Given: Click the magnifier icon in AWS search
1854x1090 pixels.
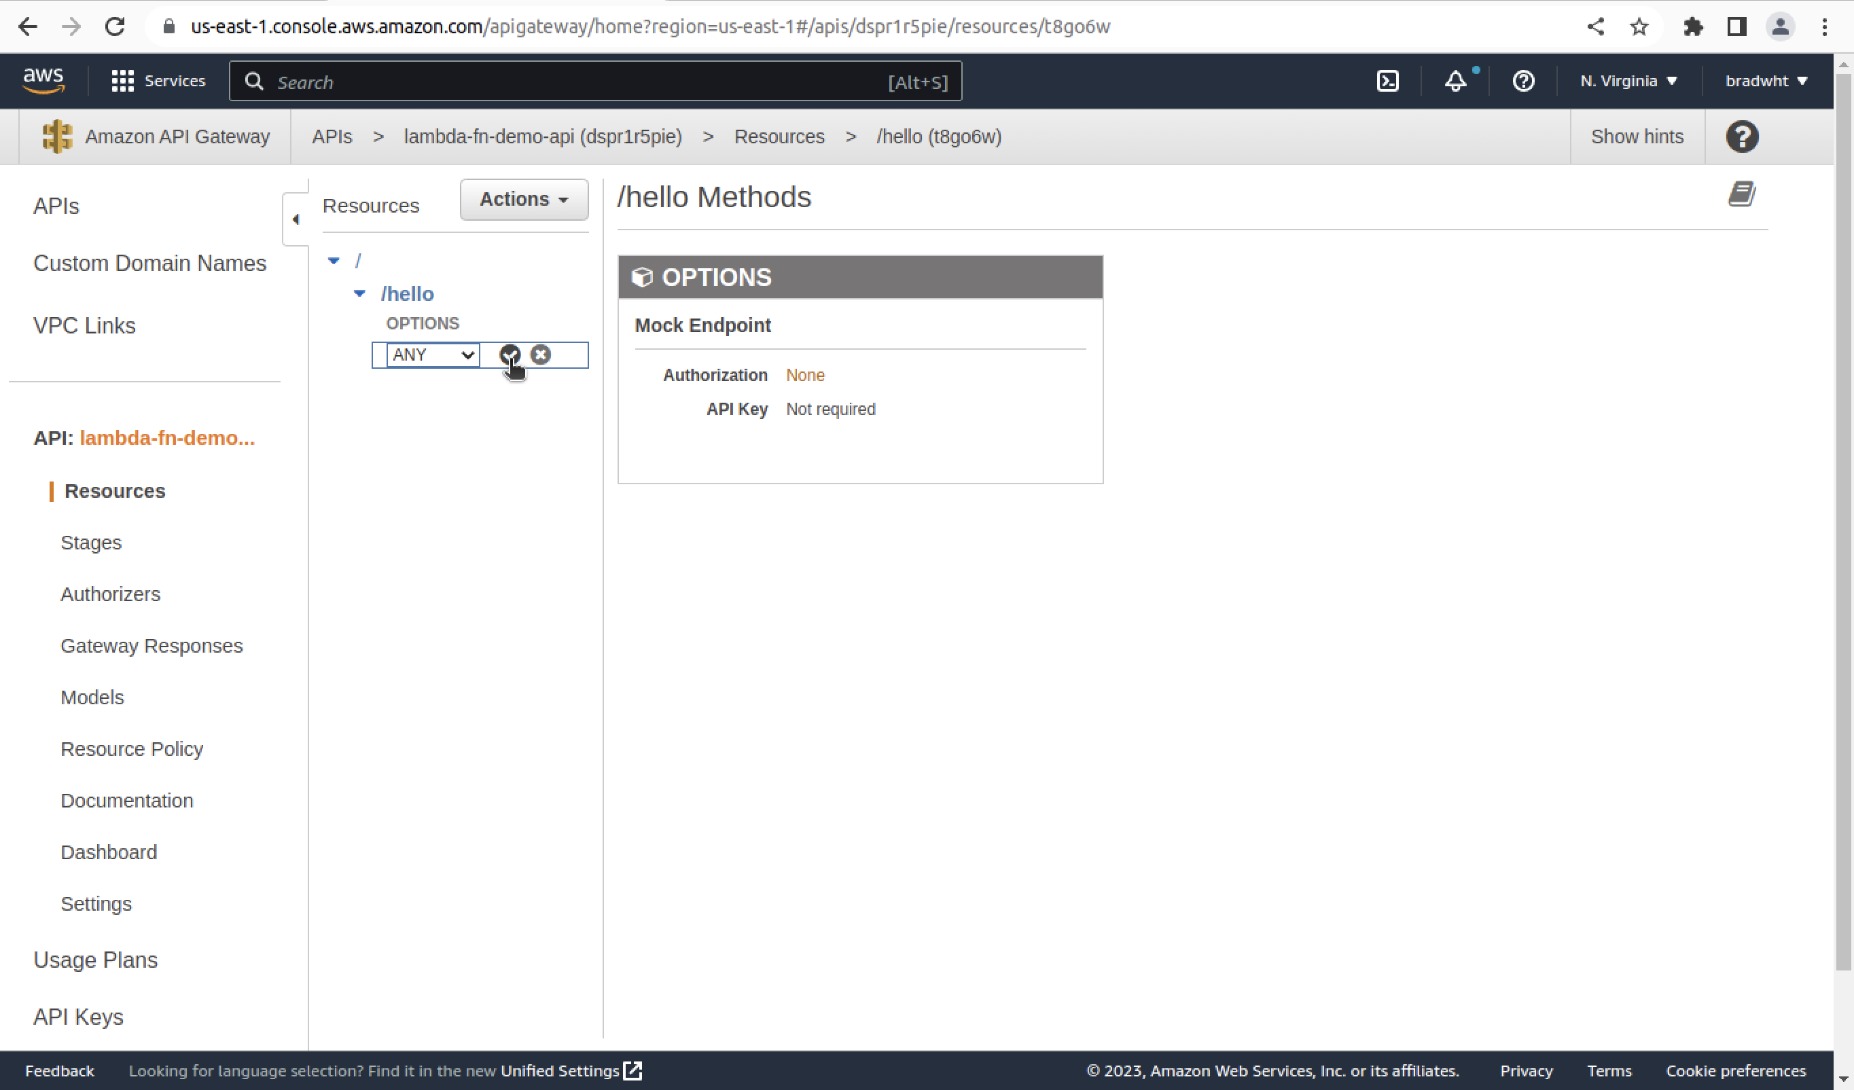Looking at the screenshot, I should pos(254,81).
